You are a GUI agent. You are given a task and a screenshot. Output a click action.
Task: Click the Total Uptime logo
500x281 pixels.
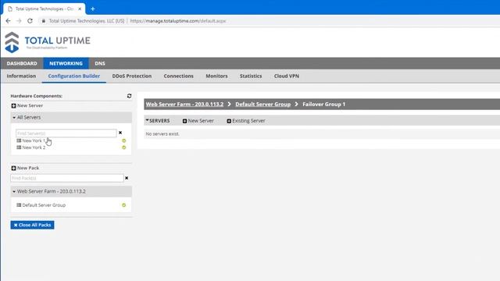pyautogui.click(x=48, y=42)
